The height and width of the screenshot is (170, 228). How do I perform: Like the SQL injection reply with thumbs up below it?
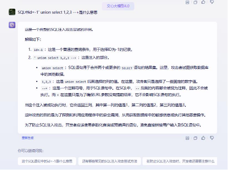coord(203,138)
